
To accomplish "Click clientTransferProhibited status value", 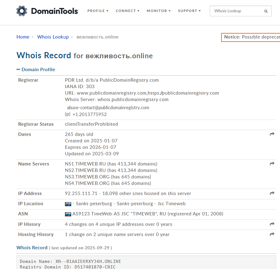I will pyautogui.click(x=91, y=124).
